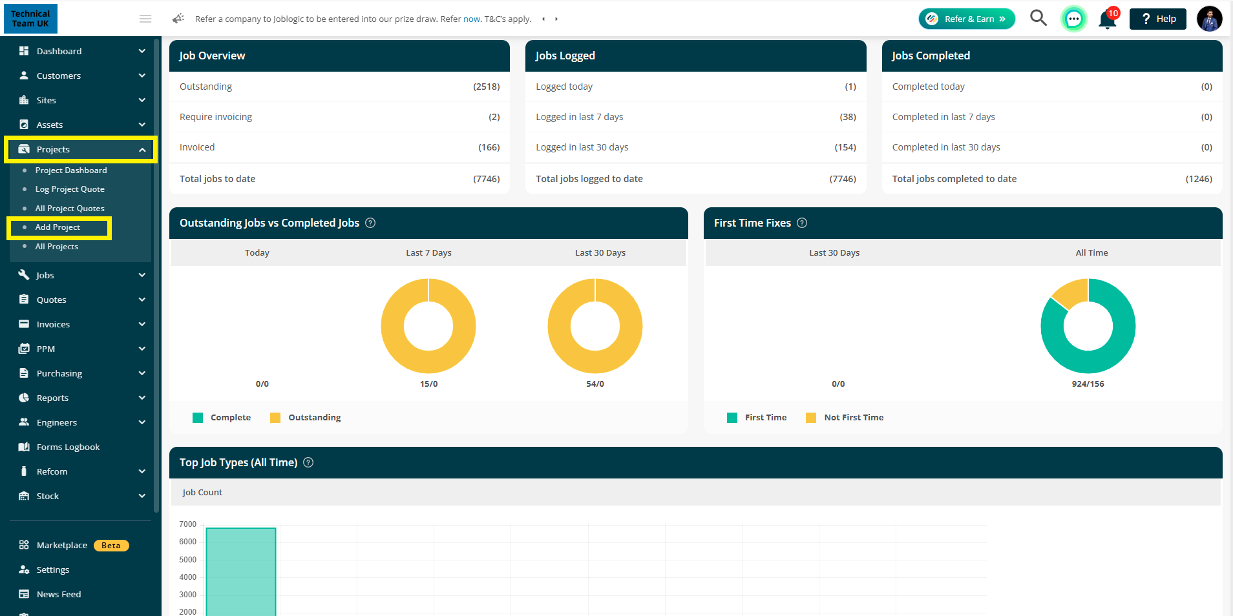Open Require invoicing row
This screenshot has width=1233, height=616.
(340, 117)
